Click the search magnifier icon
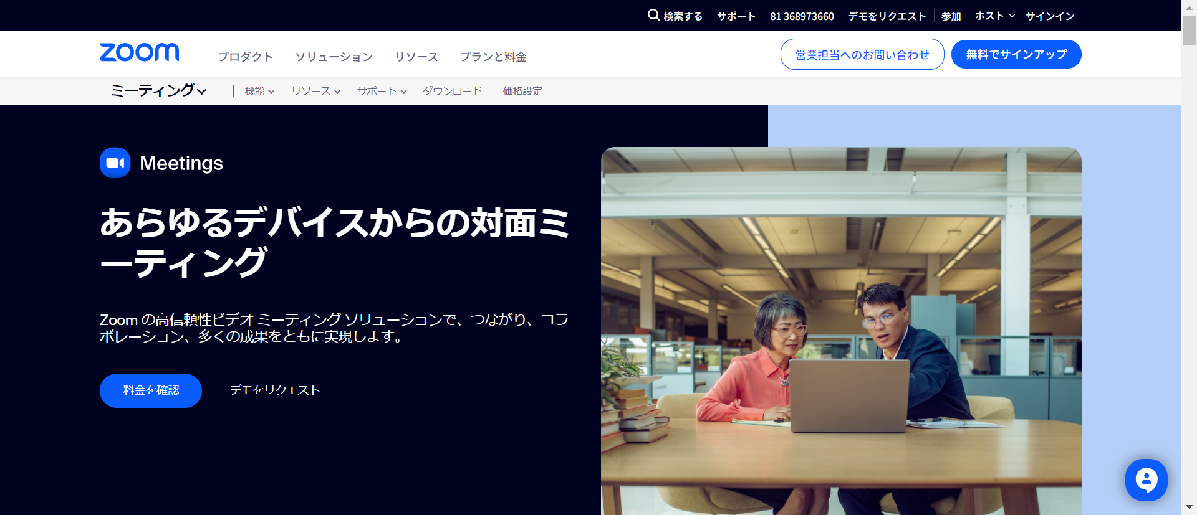This screenshot has width=1197, height=515. [x=653, y=15]
